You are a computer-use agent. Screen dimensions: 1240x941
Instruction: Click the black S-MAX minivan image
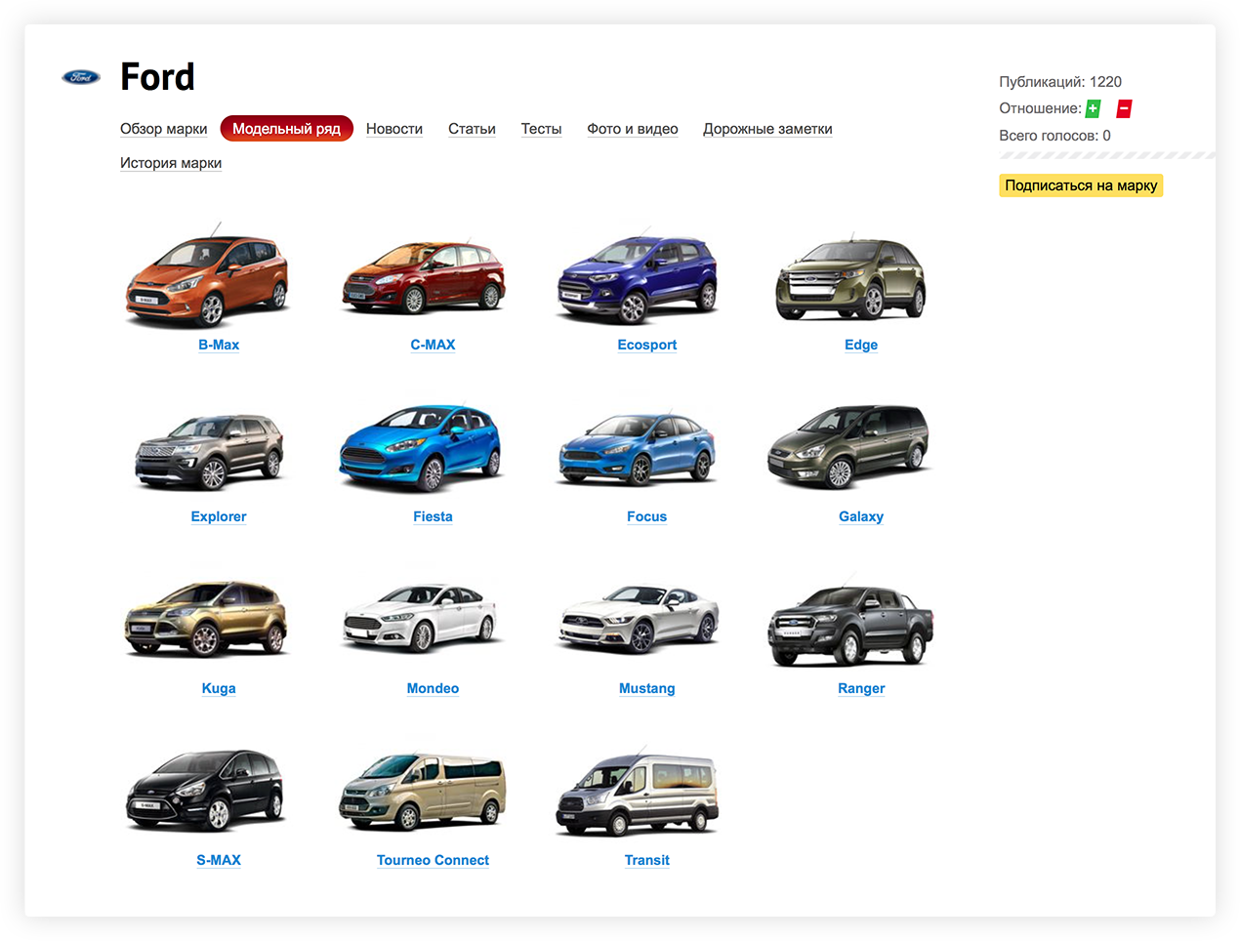[206, 790]
